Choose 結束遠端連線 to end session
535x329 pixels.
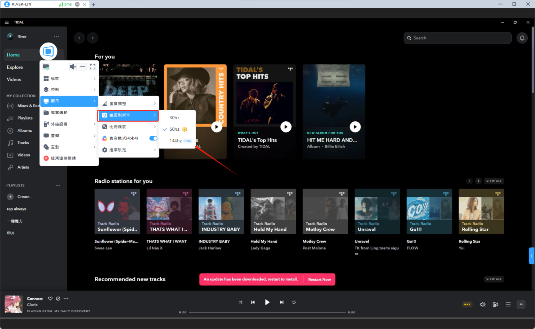pos(63,158)
